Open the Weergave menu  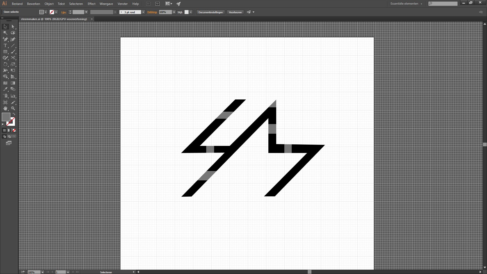click(106, 4)
